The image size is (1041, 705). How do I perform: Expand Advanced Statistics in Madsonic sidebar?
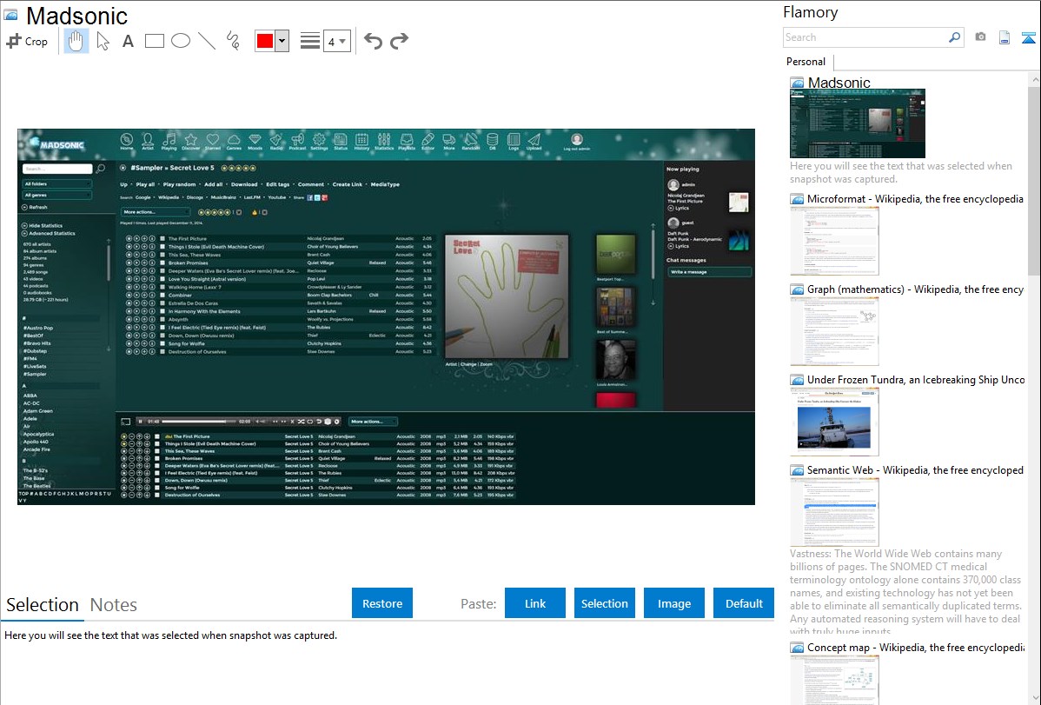pos(49,234)
